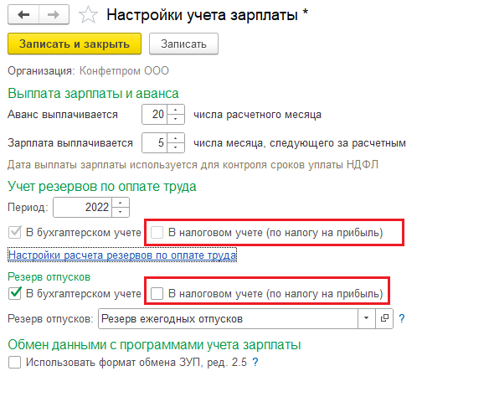489x397 pixels.
Task: Save settings with the Записать button
Action: [x=183, y=44]
